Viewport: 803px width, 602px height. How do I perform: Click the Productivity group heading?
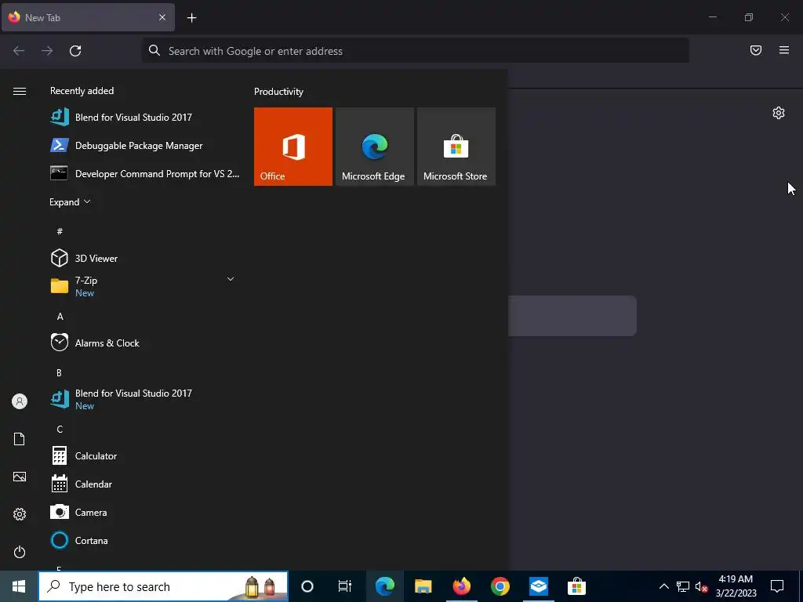(x=278, y=92)
